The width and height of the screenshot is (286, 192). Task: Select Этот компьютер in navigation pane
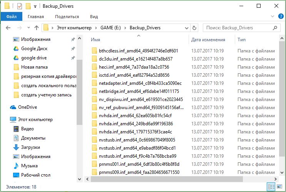coord(35,120)
